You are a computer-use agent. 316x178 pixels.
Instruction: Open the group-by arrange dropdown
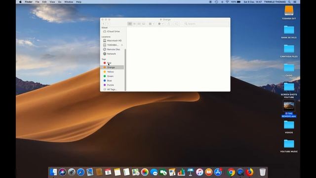tap(152, 24)
